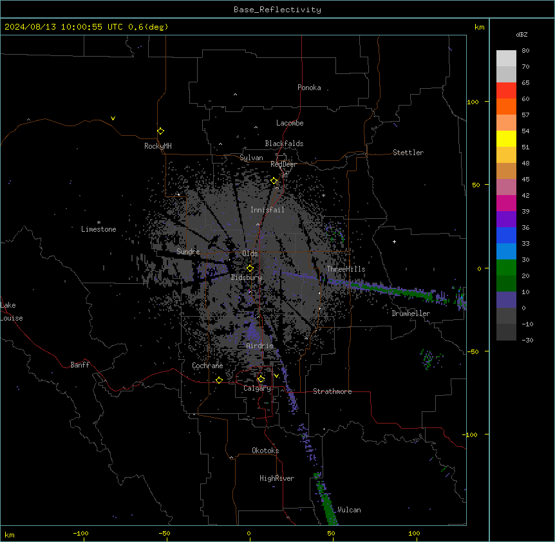Select the blue 36-33 dBZ legend swatch
Viewport: 555px width, 542px height.
506,235
